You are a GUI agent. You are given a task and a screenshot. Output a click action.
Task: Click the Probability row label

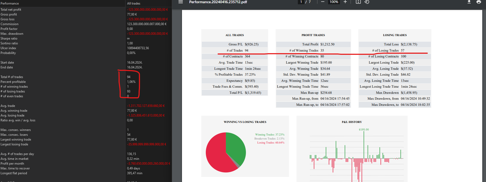coord(8,53)
